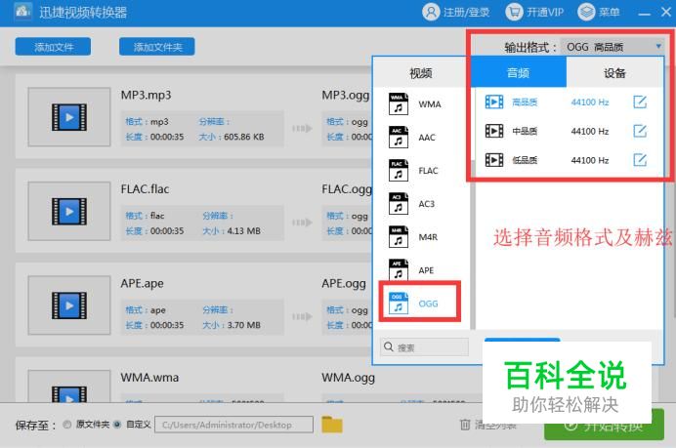Image resolution: width=676 pixels, height=448 pixels.
Task: Click the MP3.ogg output name
Action: [x=346, y=96]
